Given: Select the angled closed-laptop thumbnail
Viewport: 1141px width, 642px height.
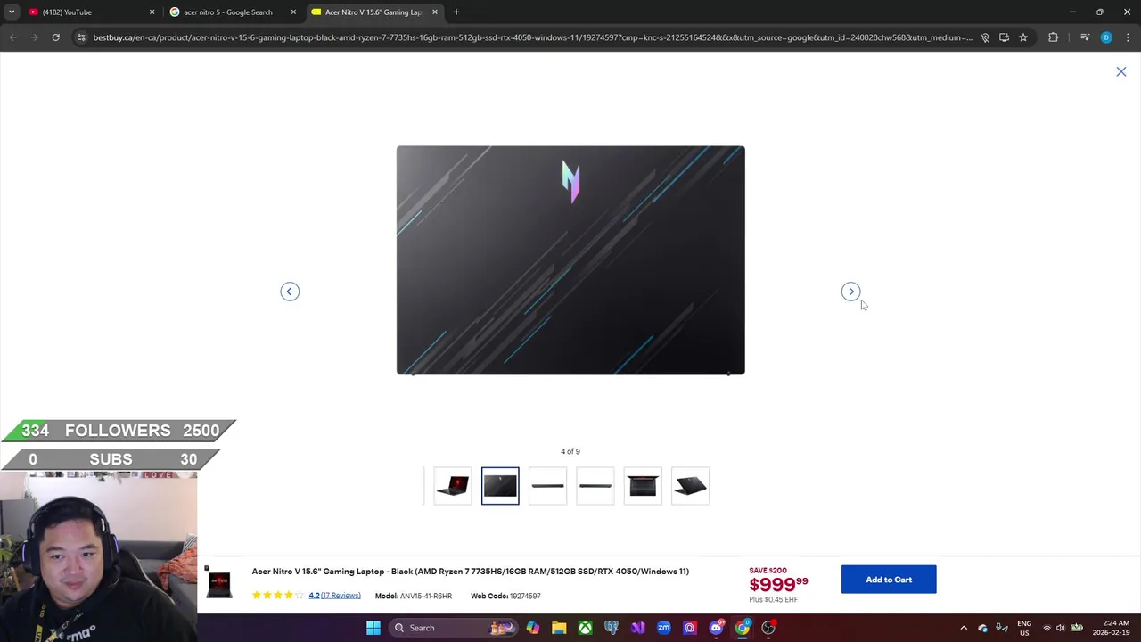Looking at the screenshot, I should coord(691,486).
